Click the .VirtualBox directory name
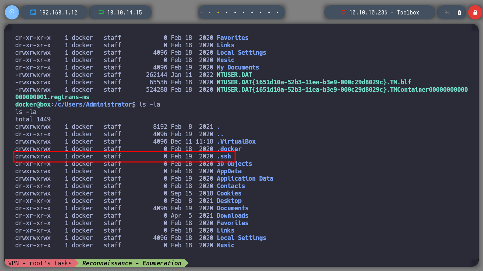Image resolution: width=483 pixels, height=271 pixels. (236, 141)
